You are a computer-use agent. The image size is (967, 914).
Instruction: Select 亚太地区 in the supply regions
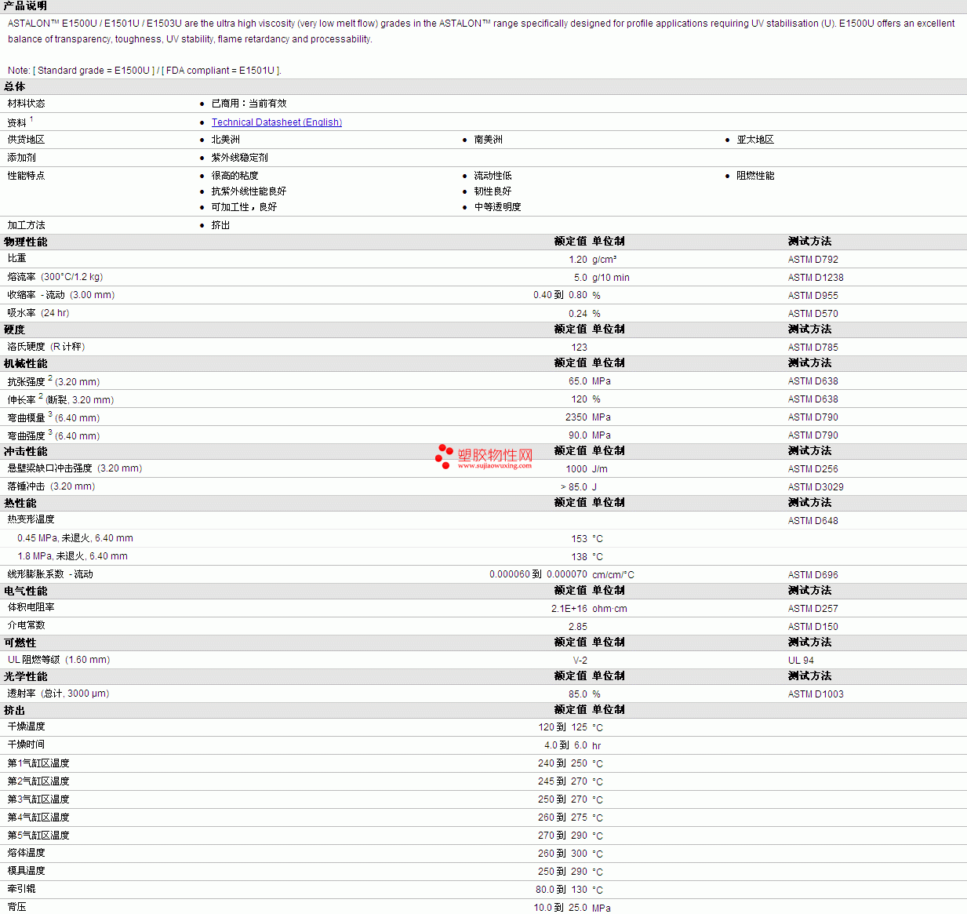pos(755,140)
